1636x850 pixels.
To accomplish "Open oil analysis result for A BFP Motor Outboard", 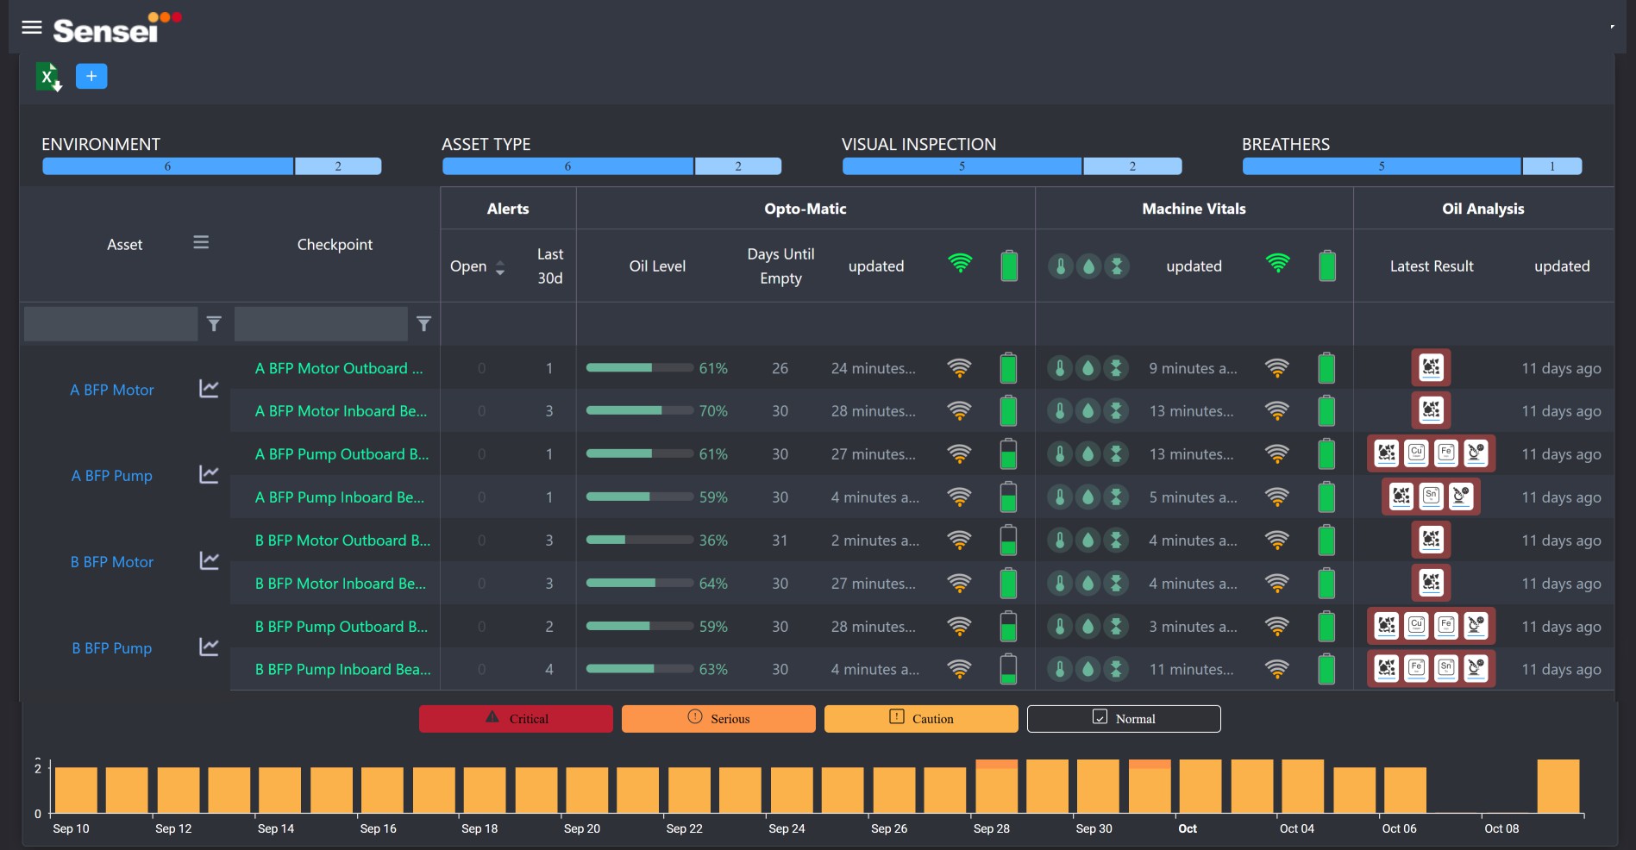I will [1431, 368].
